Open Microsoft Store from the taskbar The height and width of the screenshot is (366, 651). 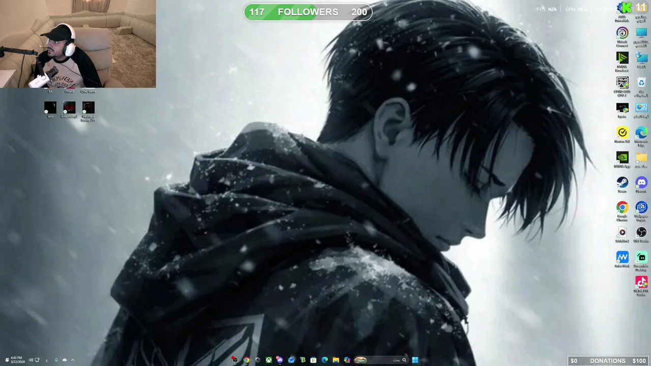(313, 360)
